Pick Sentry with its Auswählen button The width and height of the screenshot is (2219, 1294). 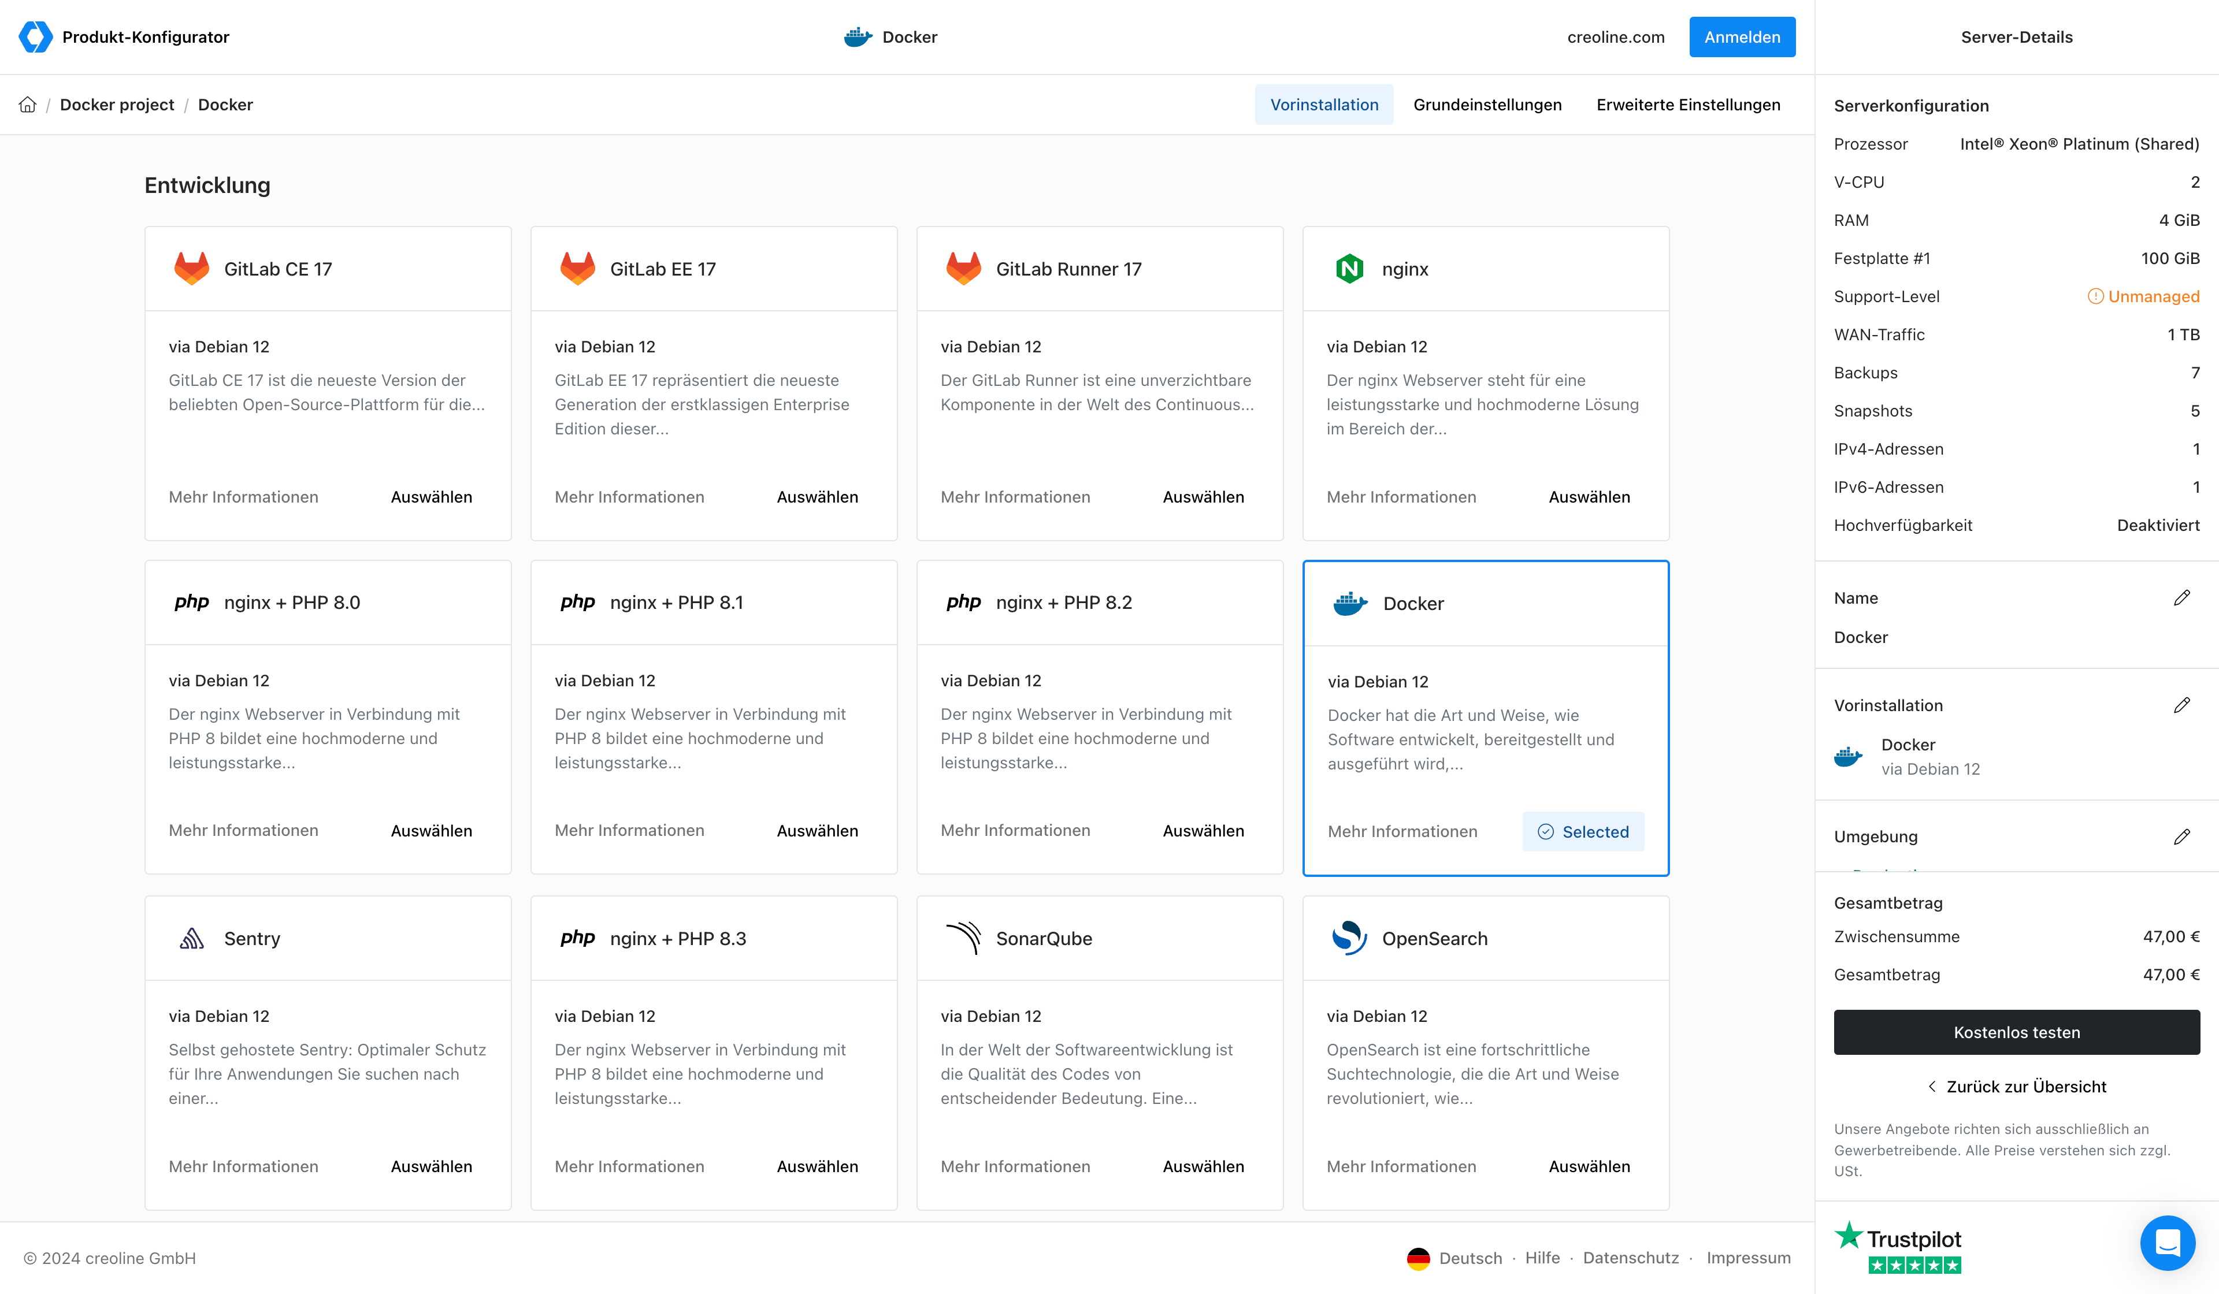tap(432, 1166)
